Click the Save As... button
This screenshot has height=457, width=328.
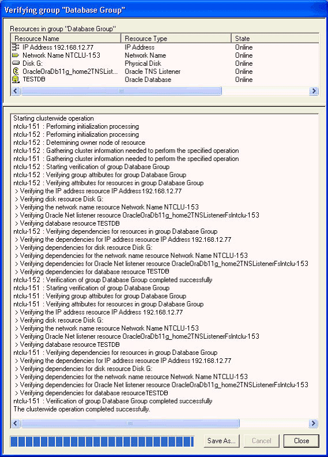click(x=221, y=441)
